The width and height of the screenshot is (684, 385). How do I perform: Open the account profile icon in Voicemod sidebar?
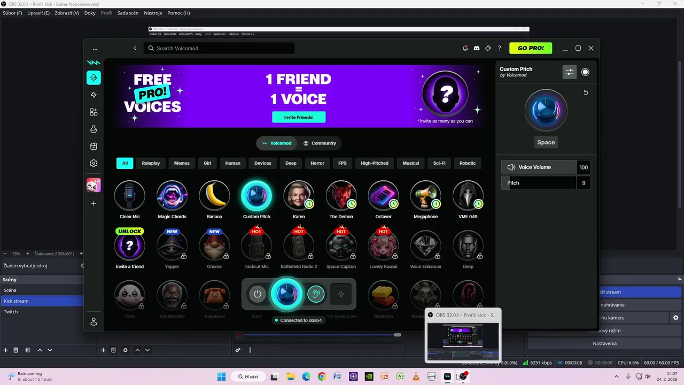[x=94, y=321]
